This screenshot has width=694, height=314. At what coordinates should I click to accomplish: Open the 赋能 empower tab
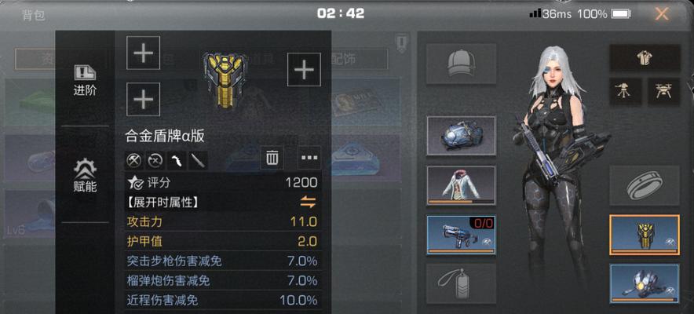tap(85, 176)
